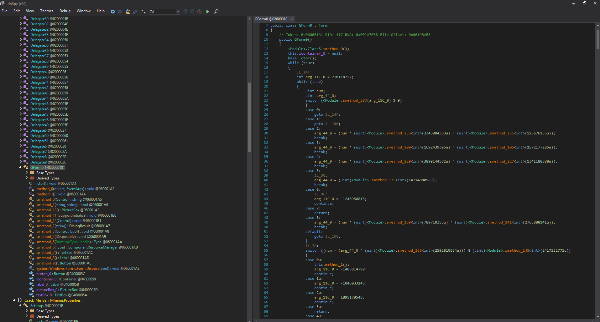Select the pictureBox_0 : PictureBox field

pyautogui.click(x=67, y=290)
